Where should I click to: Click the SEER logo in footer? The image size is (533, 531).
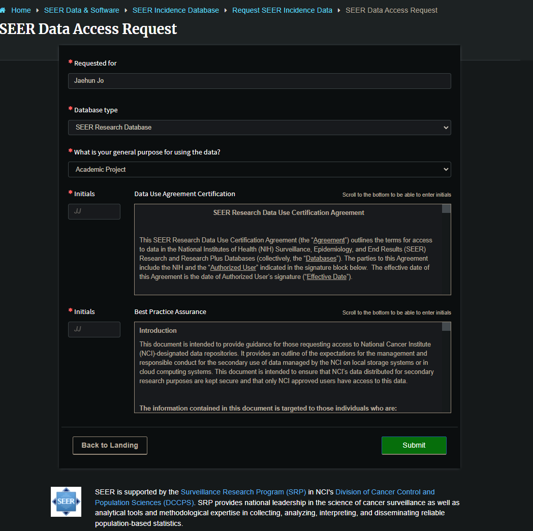click(x=66, y=502)
